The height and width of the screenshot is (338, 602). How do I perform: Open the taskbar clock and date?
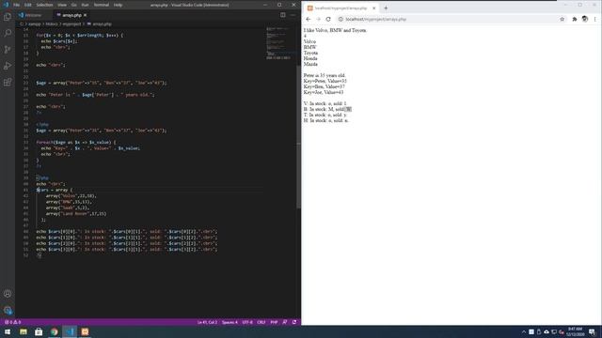pyautogui.click(x=575, y=331)
